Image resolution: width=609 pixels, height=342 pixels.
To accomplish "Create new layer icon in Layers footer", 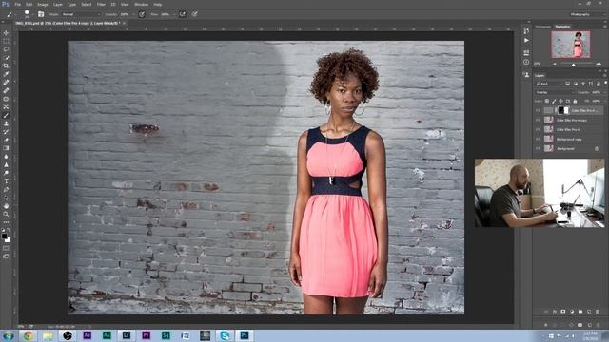I will click(x=589, y=312).
